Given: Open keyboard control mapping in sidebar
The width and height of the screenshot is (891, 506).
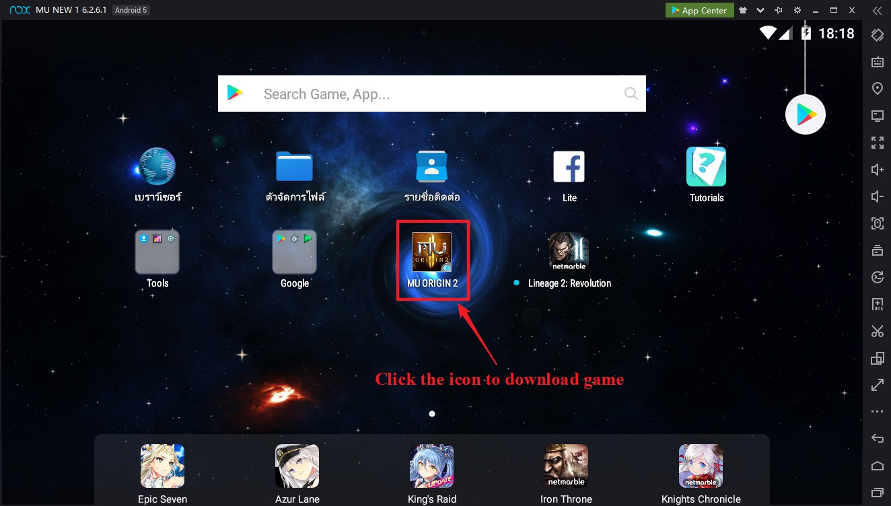Looking at the screenshot, I should [x=877, y=62].
